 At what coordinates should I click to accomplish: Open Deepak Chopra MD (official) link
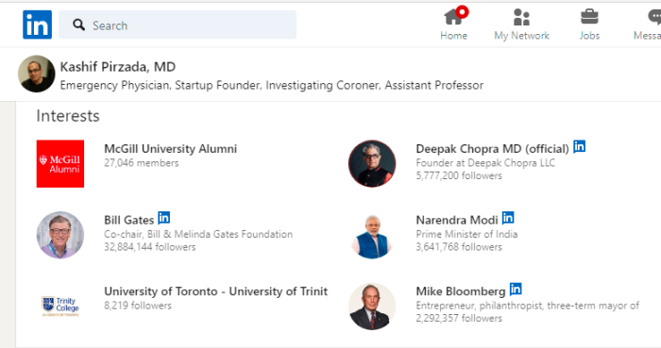pyautogui.click(x=492, y=149)
